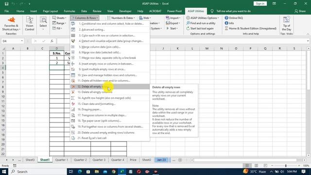Open the Import dropdown
Image resolution: width=311 pixels, height=175 pixels.
coord(173,18)
